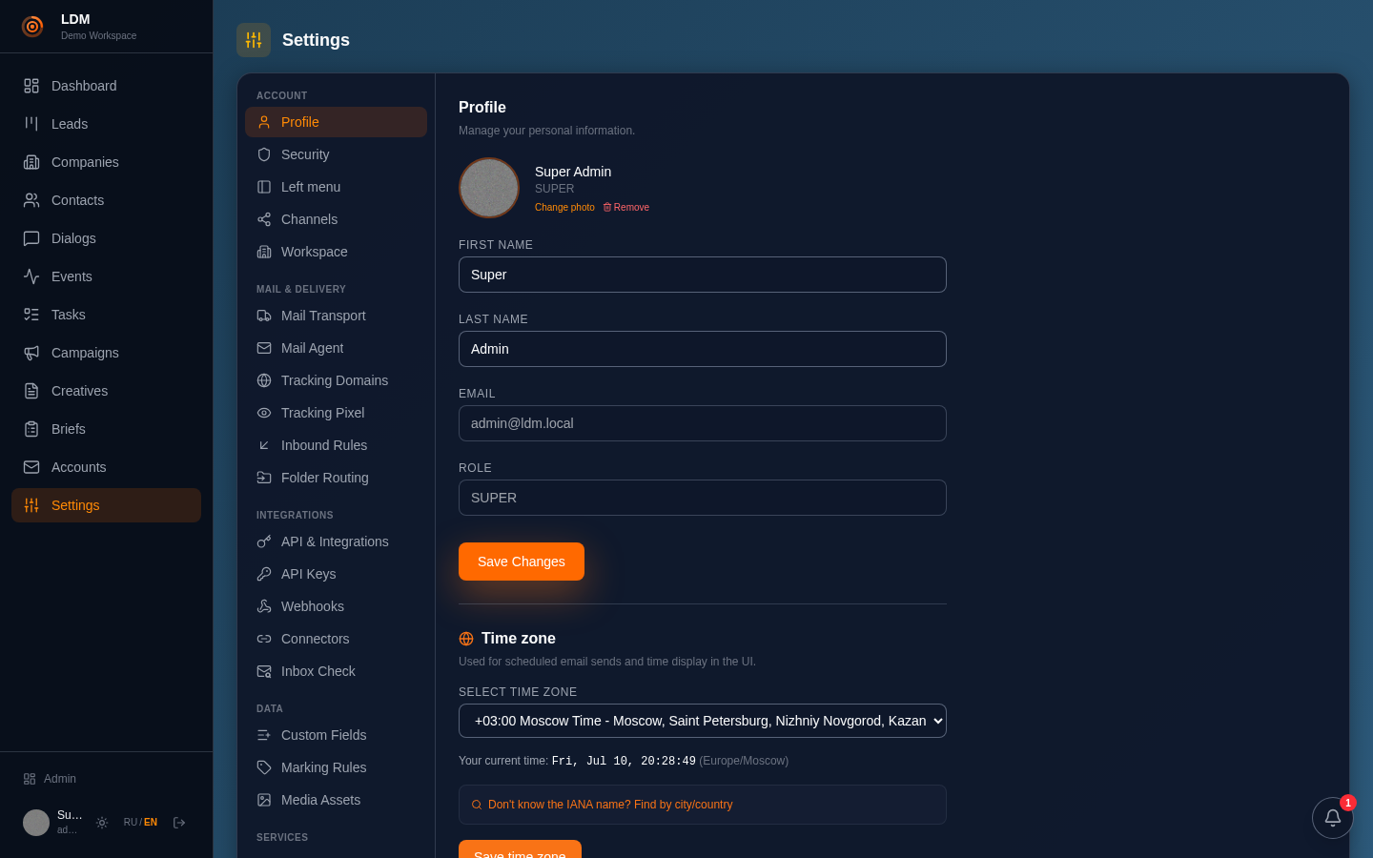Open Inbox Check settings
This screenshot has height=858, width=1373.
[x=336, y=671]
